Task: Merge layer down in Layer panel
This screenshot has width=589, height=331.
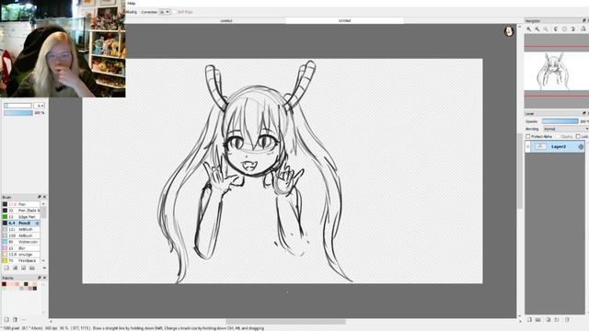Action: pyautogui.click(x=557, y=320)
